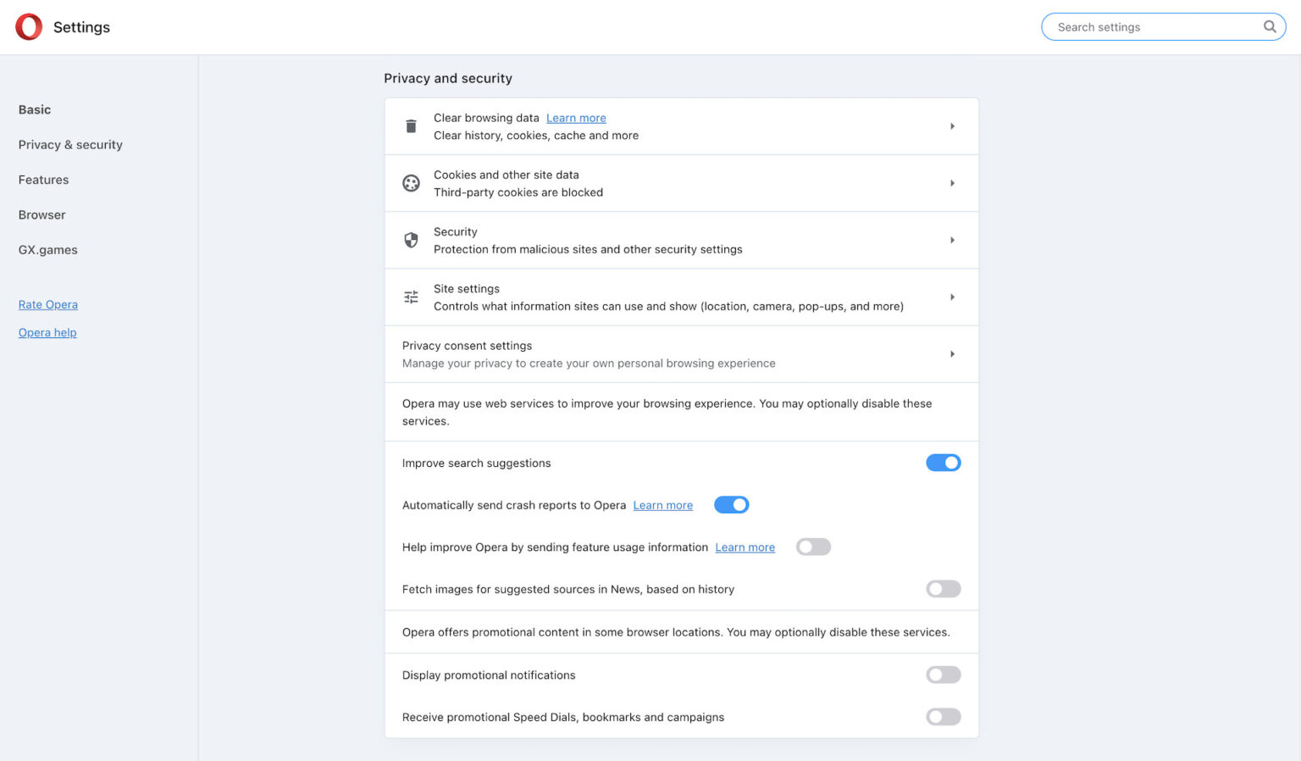This screenshot has height=761, width=1301.
Task: Enable Fetch images for News sources toggle
Action: tap(943, 589)
